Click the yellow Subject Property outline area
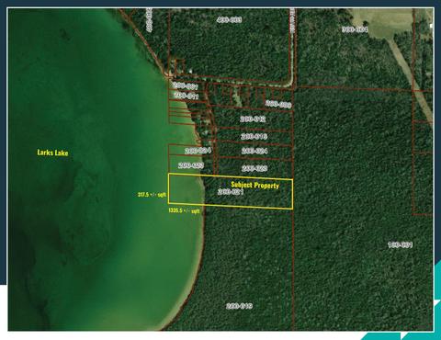441x340 pixels. [231, 191]
